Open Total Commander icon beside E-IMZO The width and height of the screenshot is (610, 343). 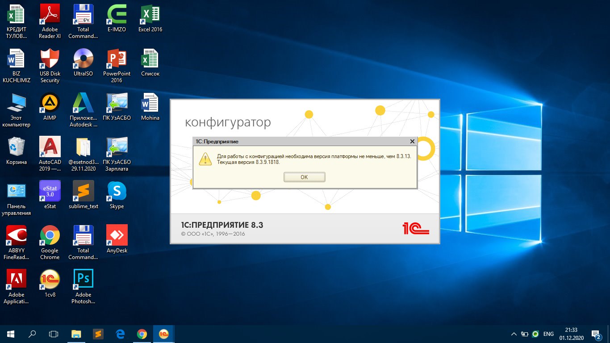[x=83, y=21]
